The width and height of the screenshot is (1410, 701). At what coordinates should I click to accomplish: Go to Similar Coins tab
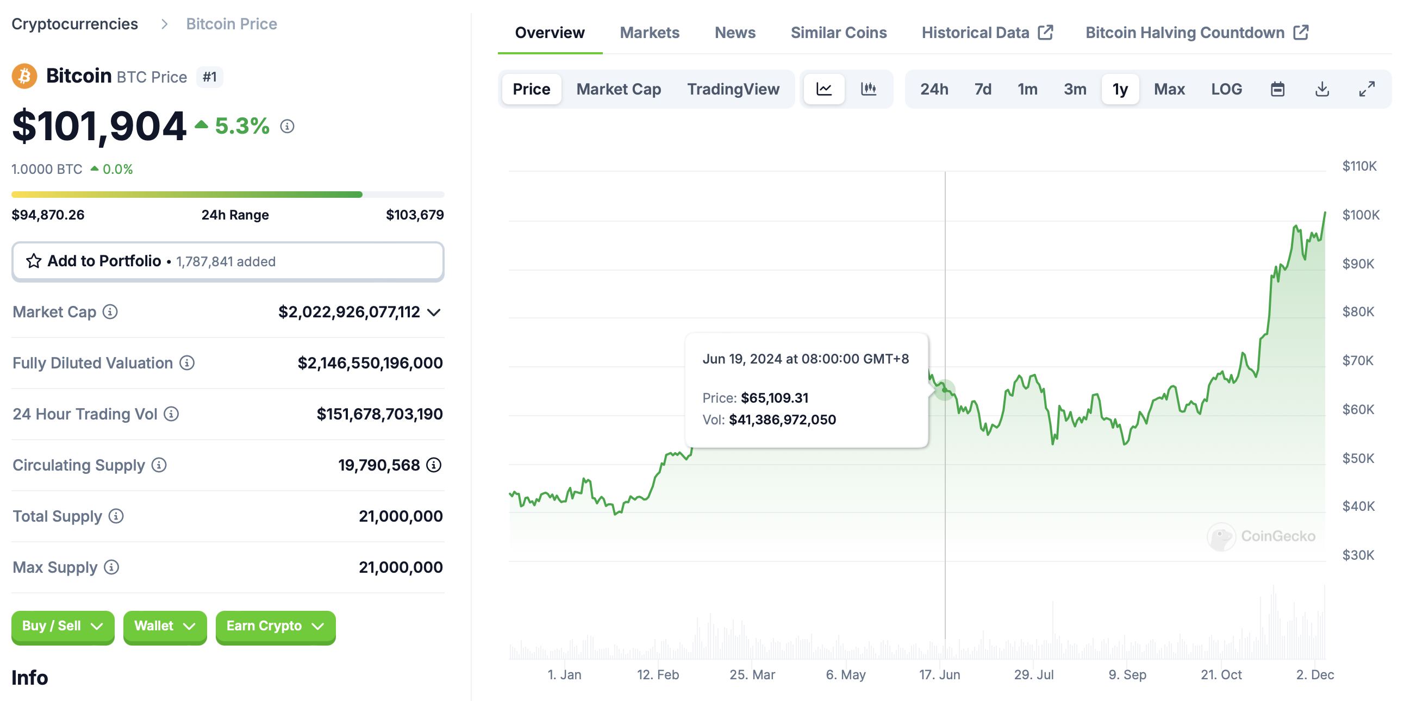click(x=839, y=33)
